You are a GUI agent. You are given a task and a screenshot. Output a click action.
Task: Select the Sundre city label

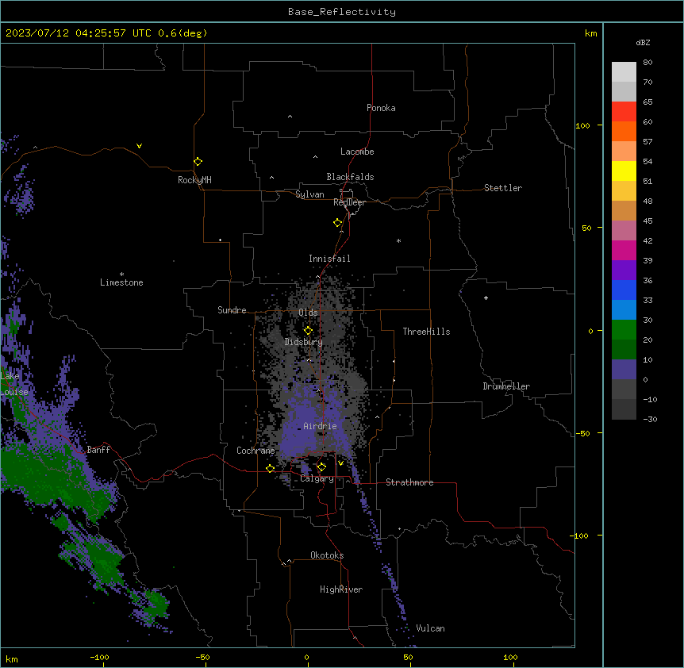click(x=232, y=310)
